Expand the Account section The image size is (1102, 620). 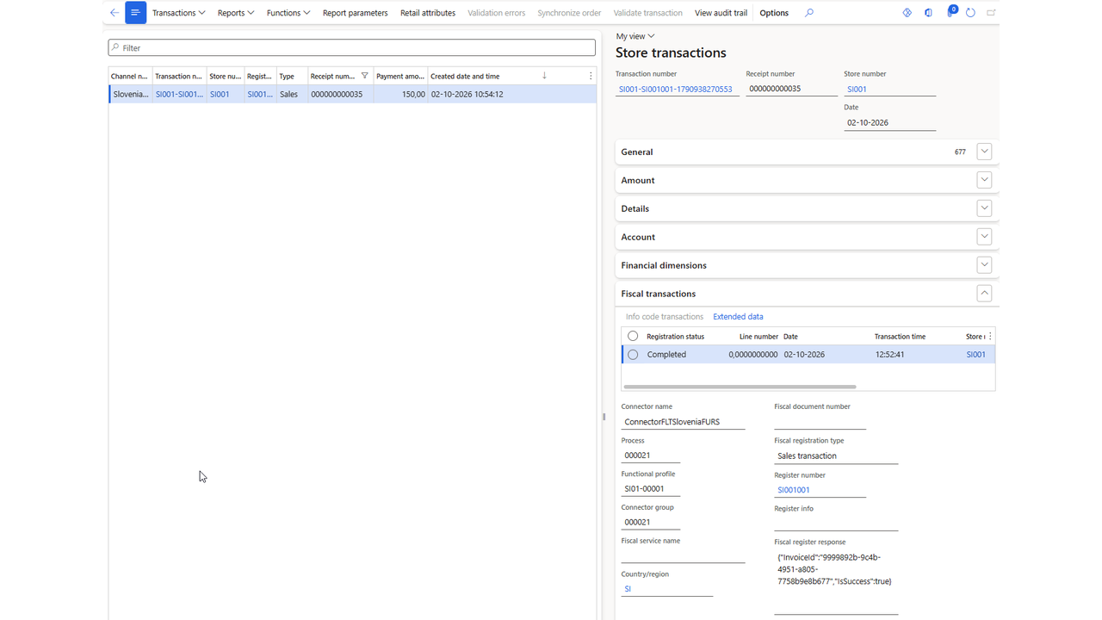click(x=985, y=237)
